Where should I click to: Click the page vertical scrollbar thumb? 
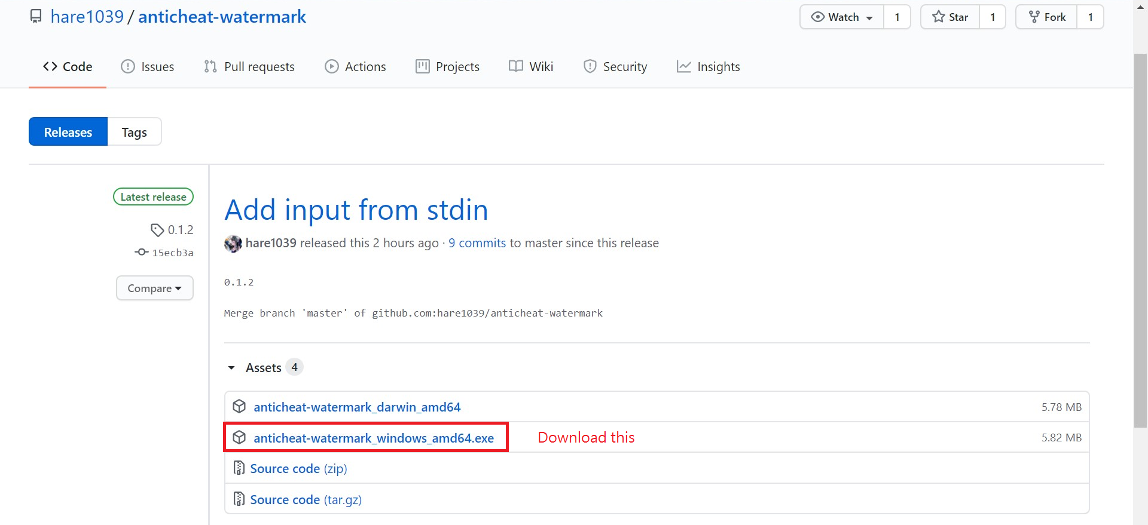click(x=1141, y=241)
